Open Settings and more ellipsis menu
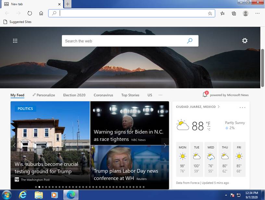 click(258, 13)
